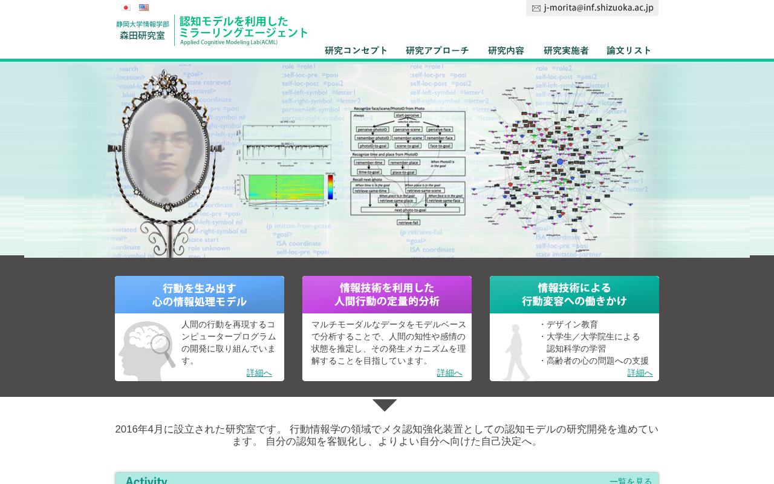Open 詳細へ link in the purple card
The image size is (774, 484).
pos(450,373)
